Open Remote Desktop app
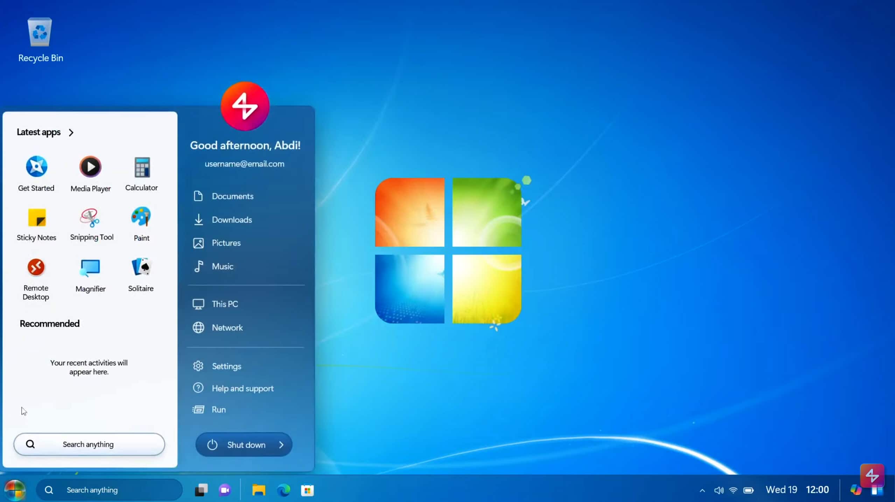This screenshot has height=502, width=895. [36, 266]
